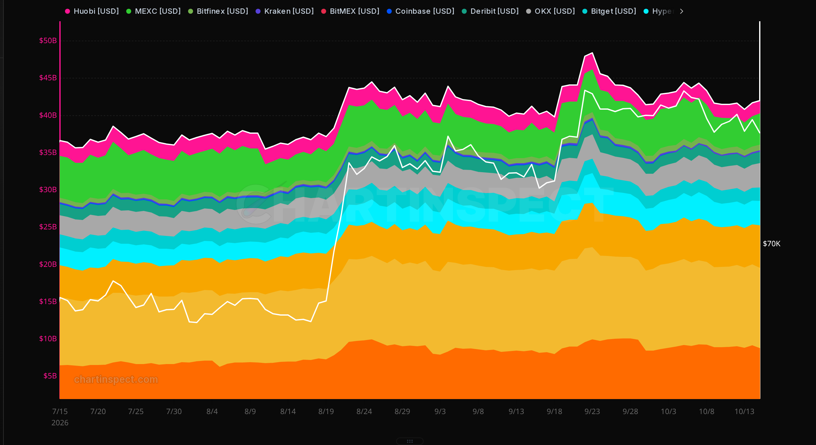The image size is (816, 445).
Task: Hide the Bitfinex [USD] series
Action: point(218,11)
